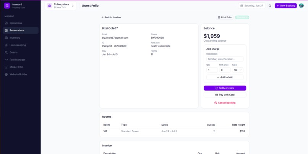308x154 pixels.
Task: Click Cancel booking link
Action: click(x=225, y=103)
